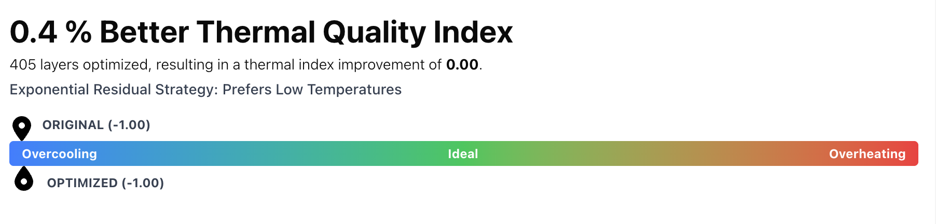Image resolution: width=936 pixels, height=224 pixels.
Task: Click the "Exponential Residual Strategy" text
Action: [x=112, y=90]
